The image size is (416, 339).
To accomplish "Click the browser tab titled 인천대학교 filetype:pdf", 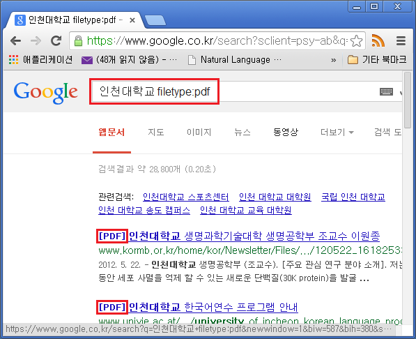I will (72, 20).
